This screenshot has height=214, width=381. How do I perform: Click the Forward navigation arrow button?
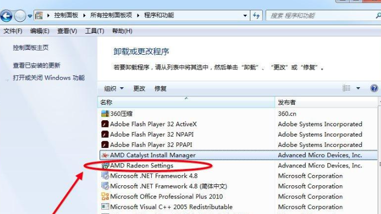point(20,16)
